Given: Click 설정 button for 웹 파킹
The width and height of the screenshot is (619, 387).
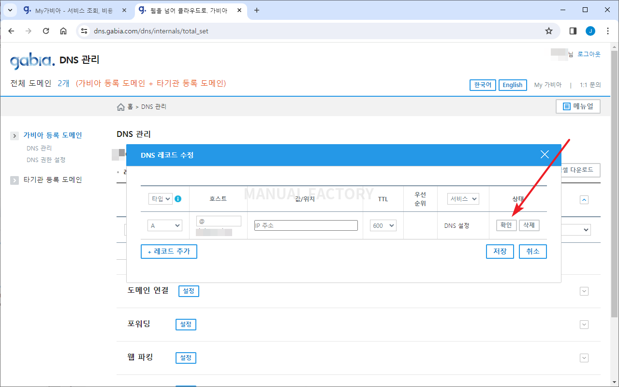Looking at the screenshot, I should tap(186, 358).
